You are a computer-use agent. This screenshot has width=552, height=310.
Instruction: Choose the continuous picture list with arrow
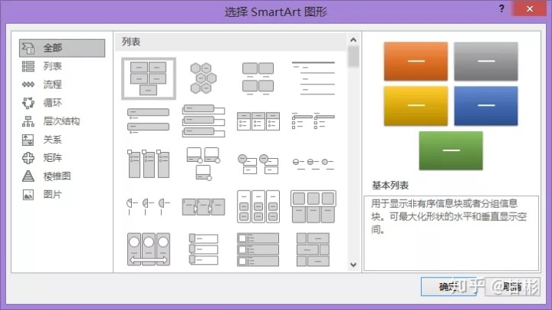click(x=148, y=249)
